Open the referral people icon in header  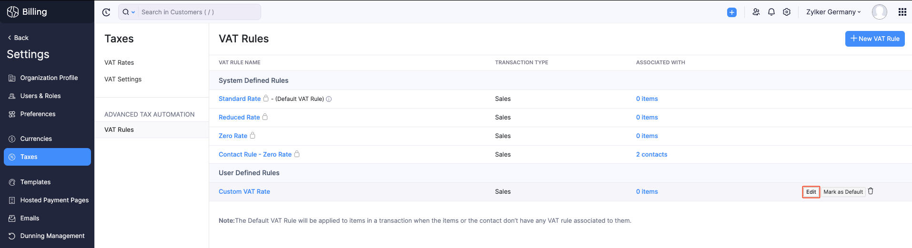point(756,12)
